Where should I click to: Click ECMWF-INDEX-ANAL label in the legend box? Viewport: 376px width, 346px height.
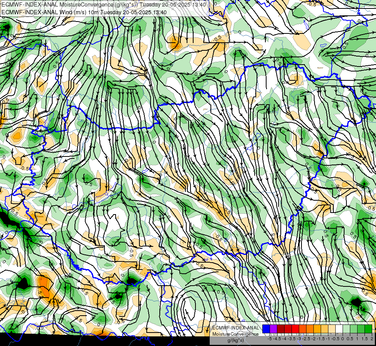[236, 328]
